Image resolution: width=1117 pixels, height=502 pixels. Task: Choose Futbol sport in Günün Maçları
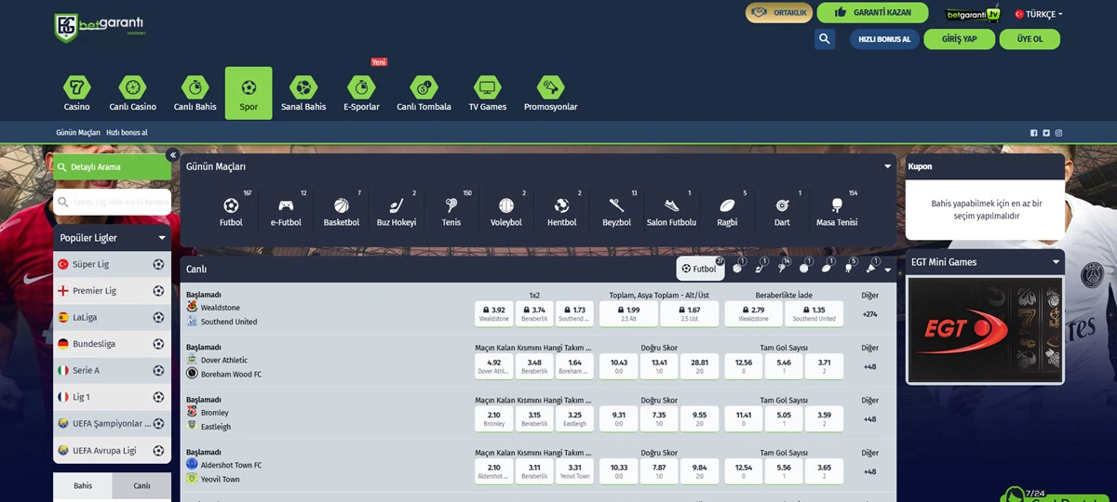point(231,211)
